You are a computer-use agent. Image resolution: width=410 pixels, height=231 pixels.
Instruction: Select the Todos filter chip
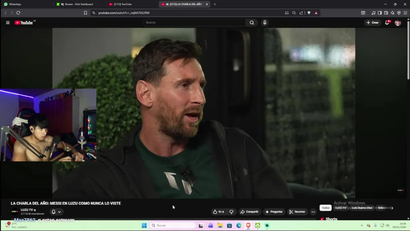click(325, 208)
